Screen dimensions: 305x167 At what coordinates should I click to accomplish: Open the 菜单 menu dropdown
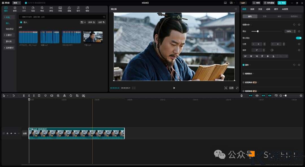coord(17,3)
